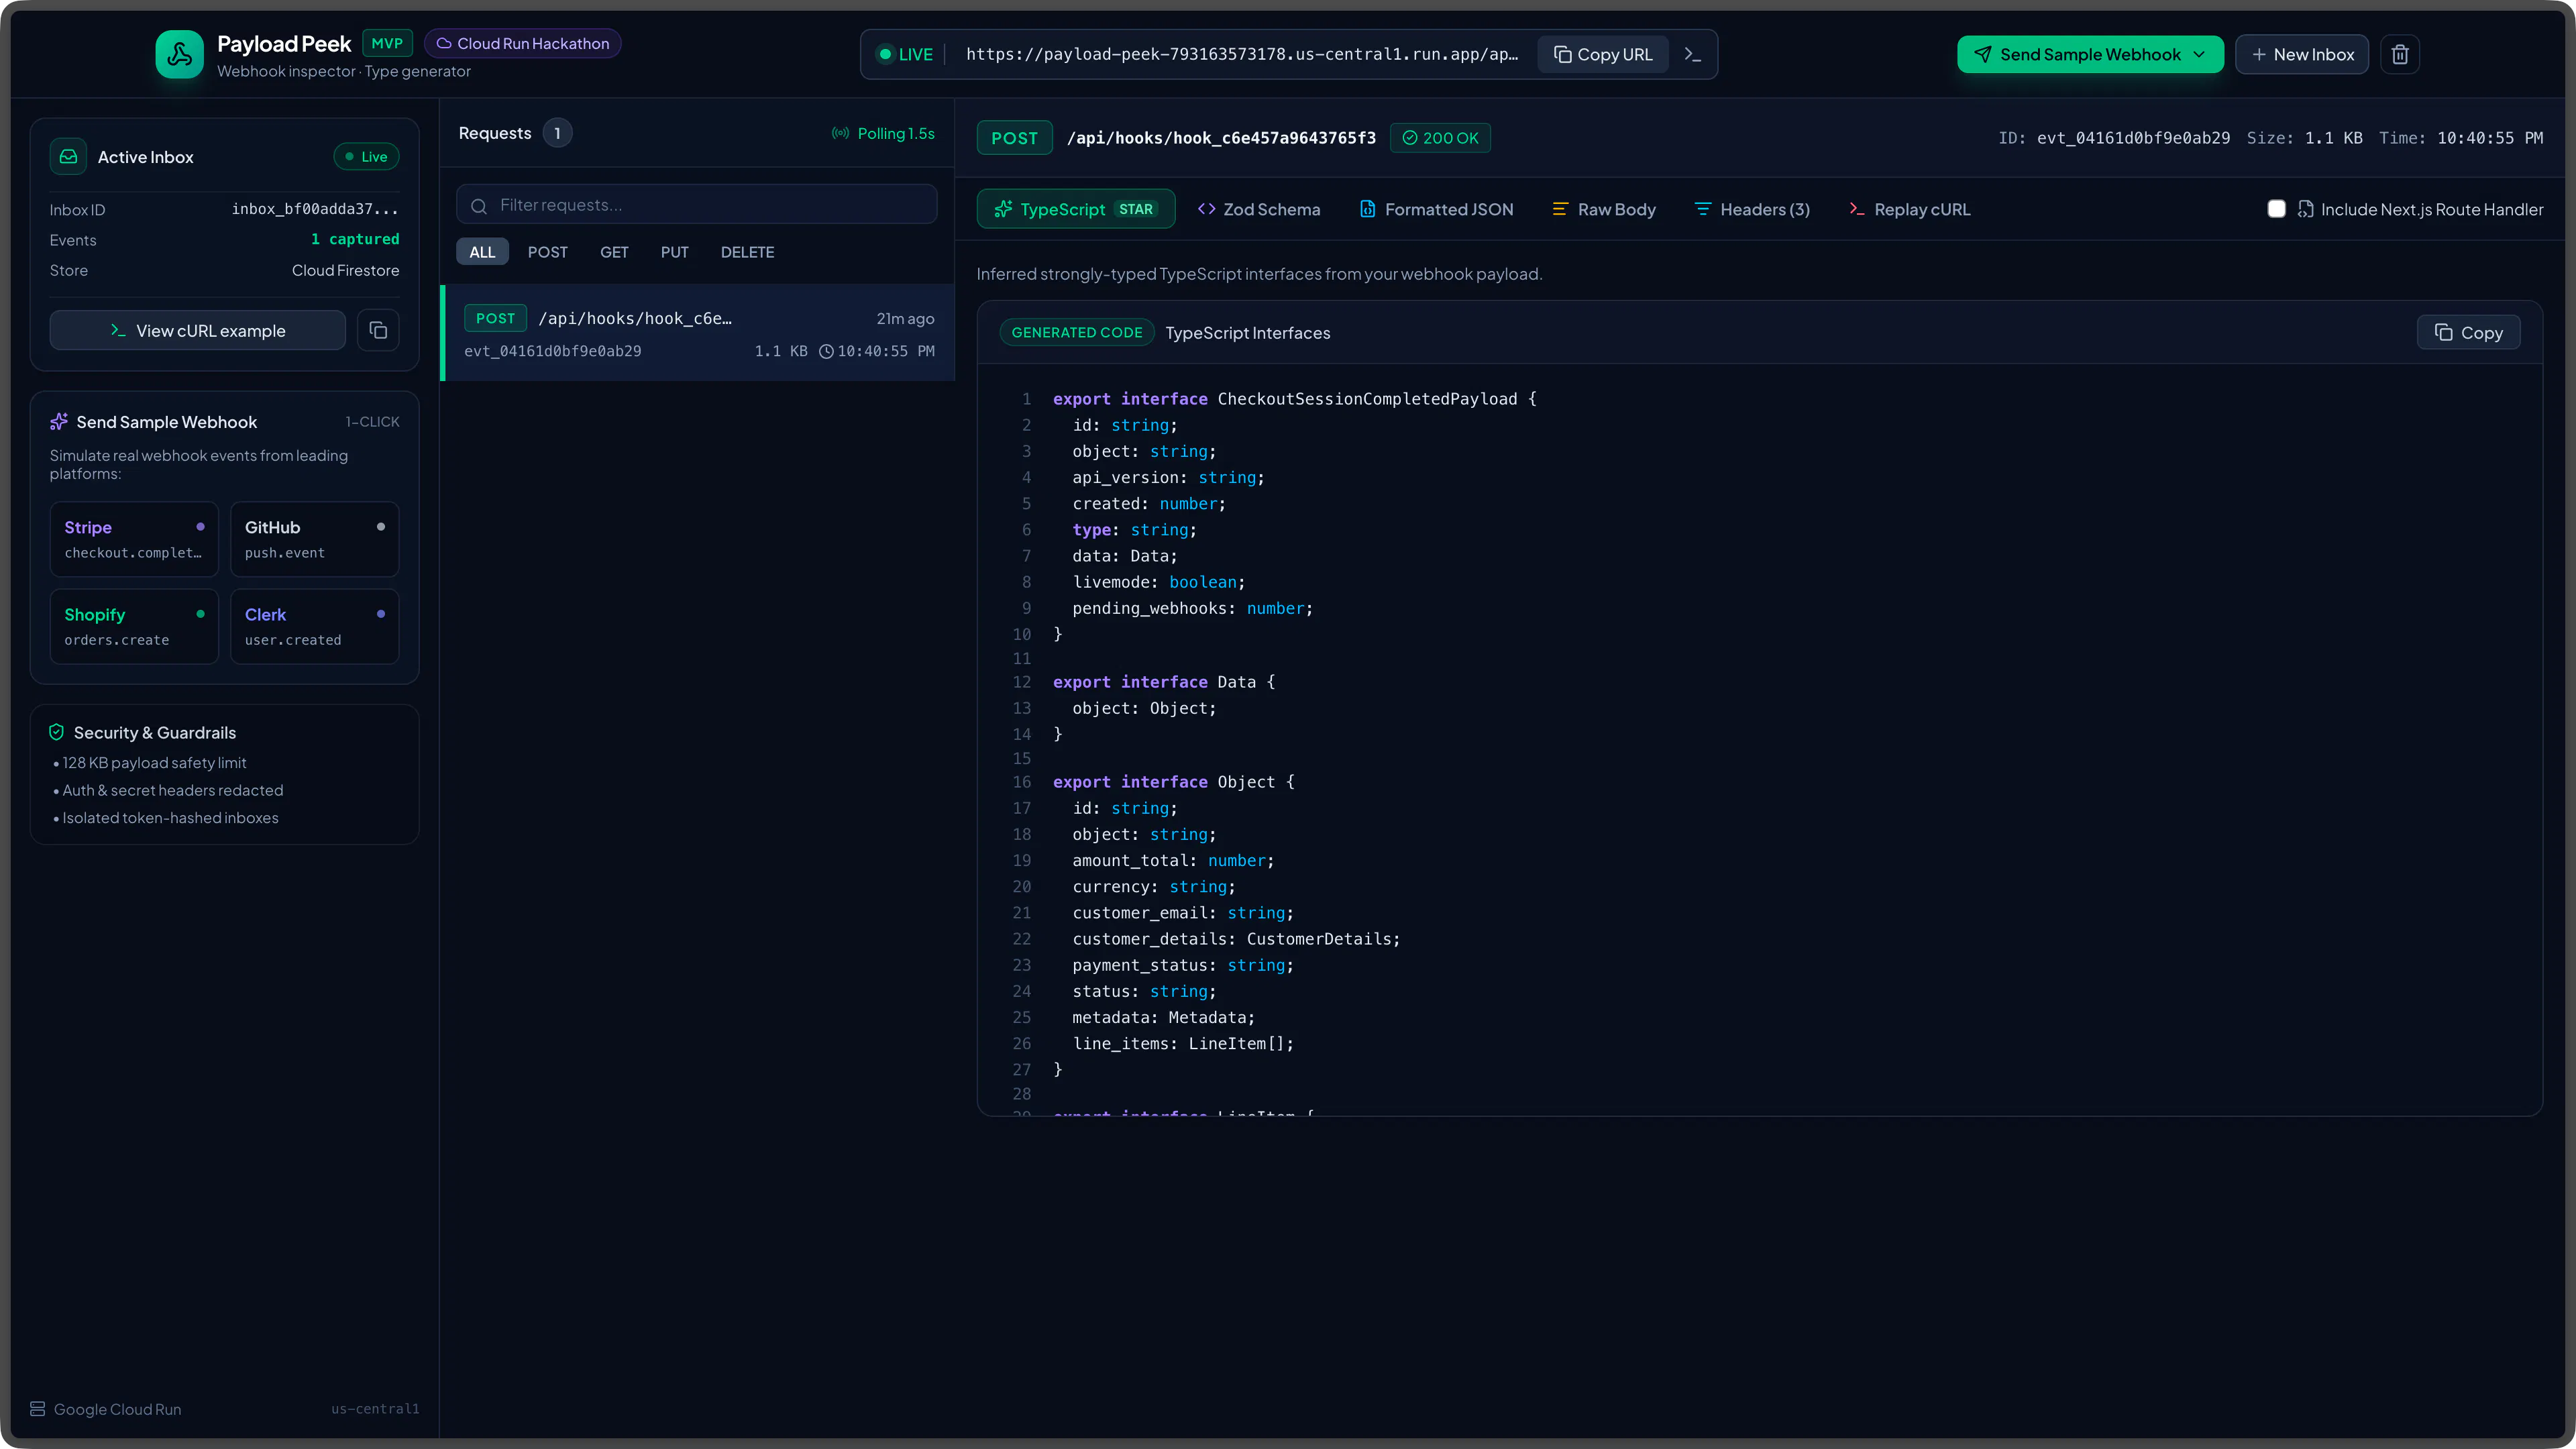Image resolution: width=2576 pixels, height=1449 pixels.
Task: Send the Shopify orders.create sample webhook
Action: (134, 626)
